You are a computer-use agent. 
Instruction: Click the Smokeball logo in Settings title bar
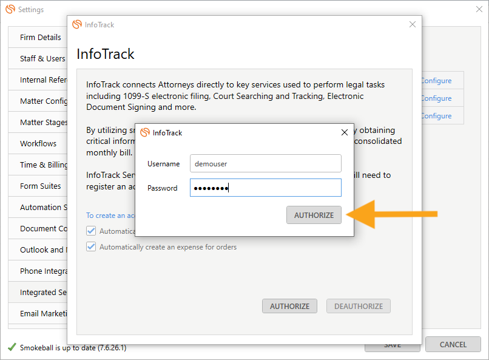click(10, 10)
